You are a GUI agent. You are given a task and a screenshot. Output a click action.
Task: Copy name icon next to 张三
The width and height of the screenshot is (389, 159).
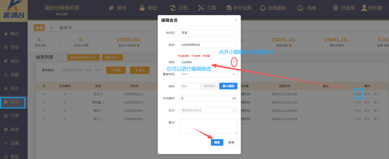(101, 119)
